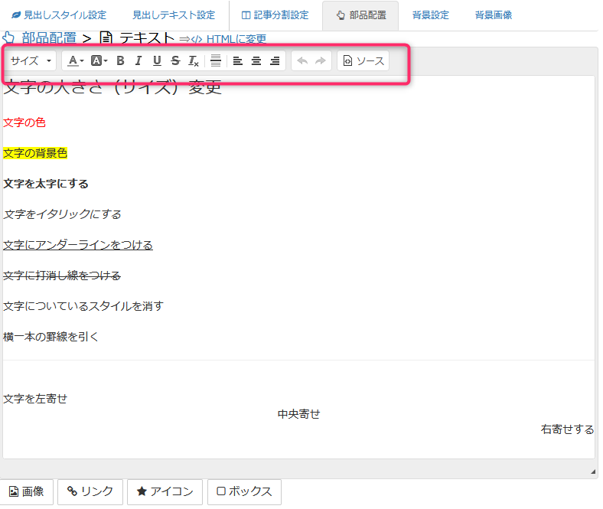Click the redo arrow icon
The height and width of the screenshot is (509, 603).
click(321, 61)
